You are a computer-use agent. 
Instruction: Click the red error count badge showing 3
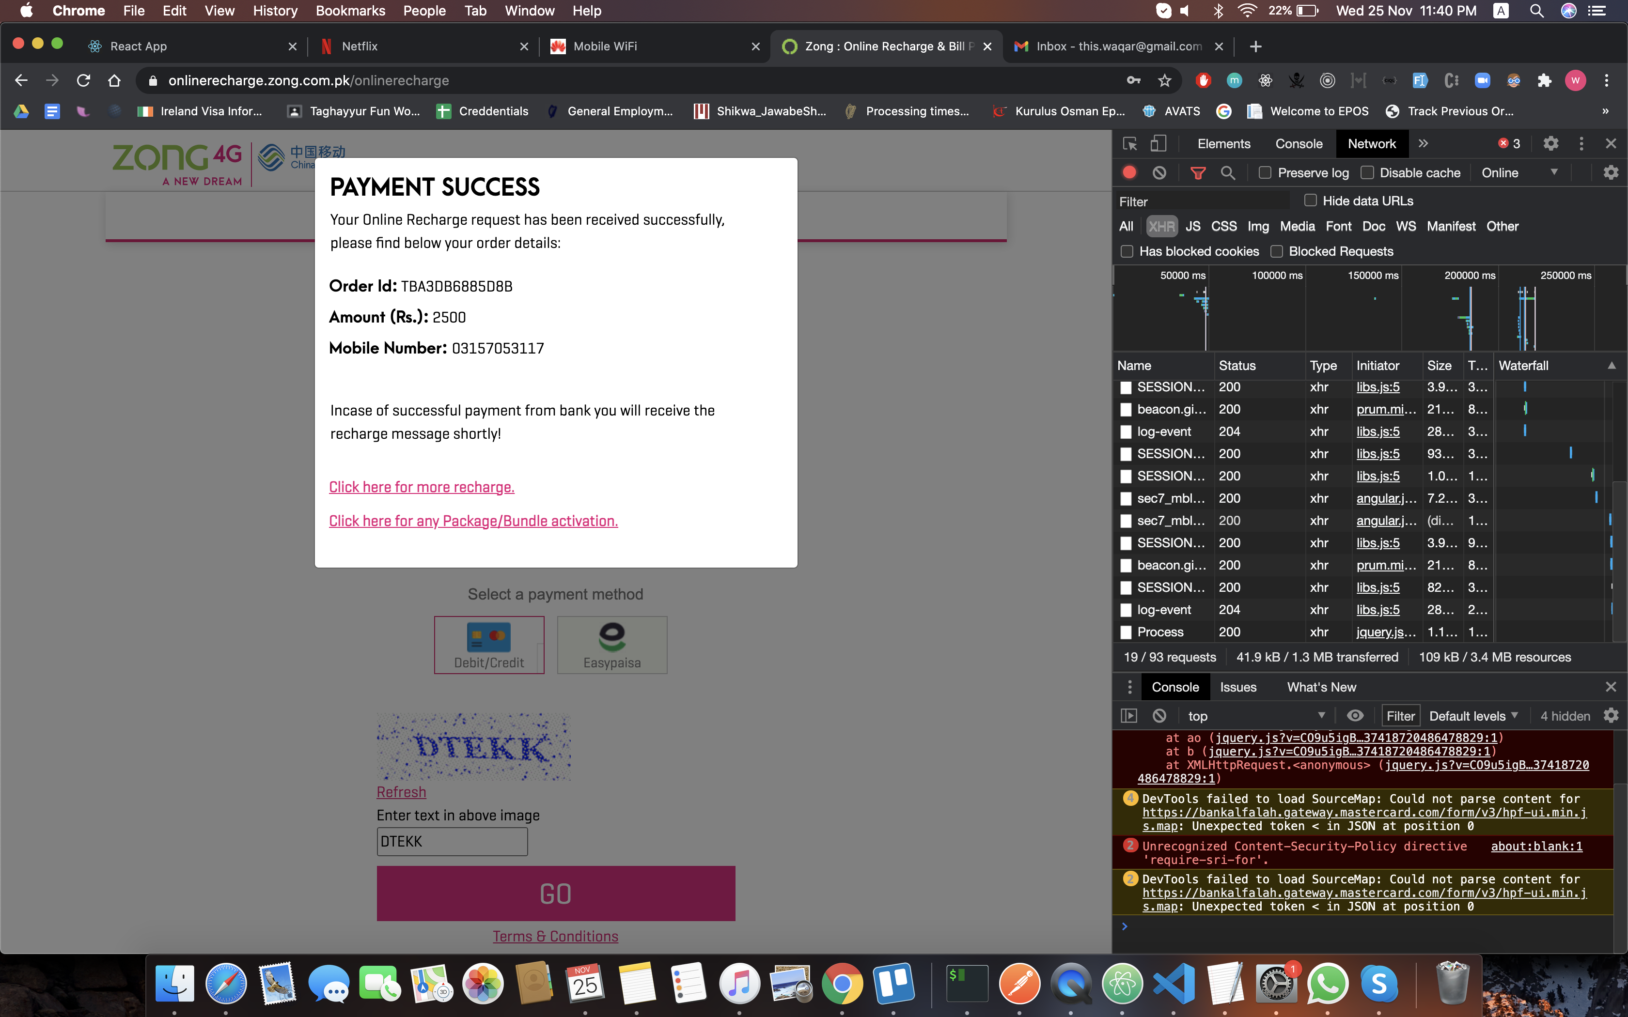(x=1509, y=143)
